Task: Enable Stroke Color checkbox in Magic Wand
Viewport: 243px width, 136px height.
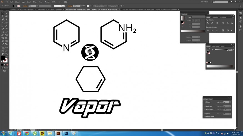Action: (204, 106)
